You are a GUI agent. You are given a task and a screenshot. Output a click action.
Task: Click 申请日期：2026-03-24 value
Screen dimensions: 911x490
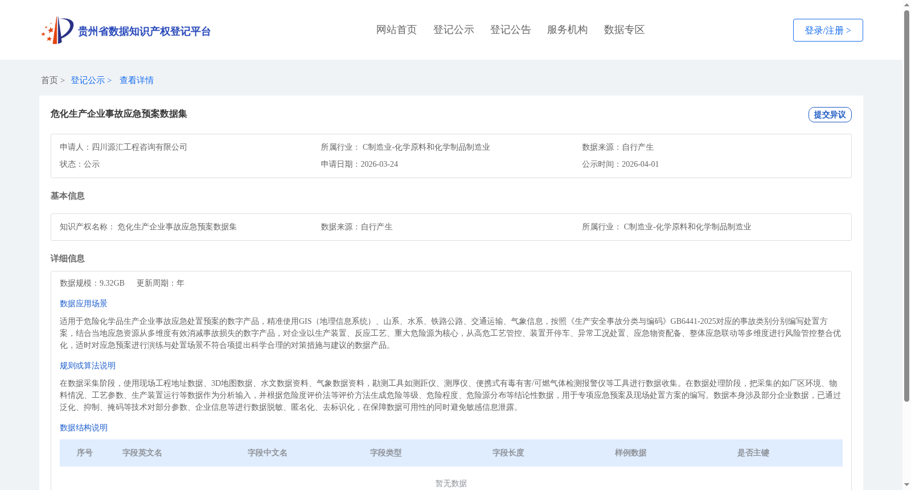point(359,164)
